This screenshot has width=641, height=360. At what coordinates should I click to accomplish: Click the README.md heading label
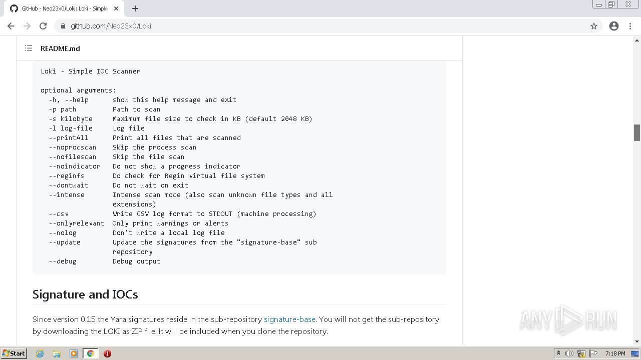(60, 48)
